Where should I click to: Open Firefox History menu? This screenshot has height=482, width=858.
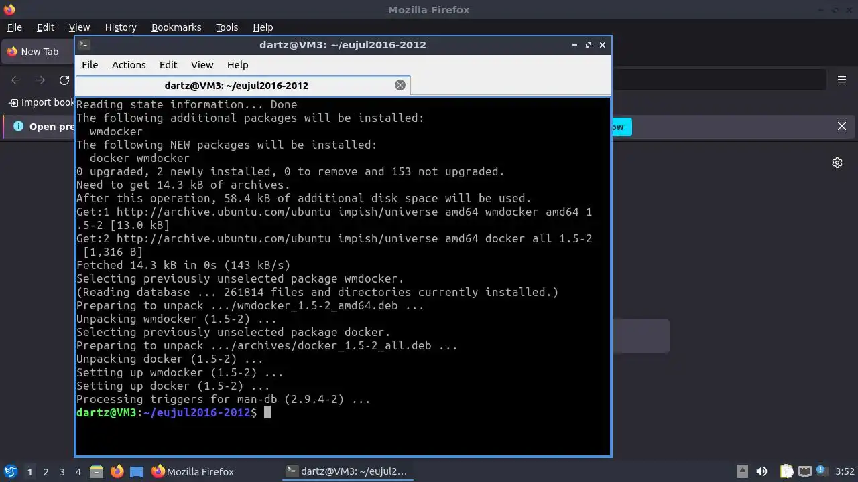(x=121, y=27)
